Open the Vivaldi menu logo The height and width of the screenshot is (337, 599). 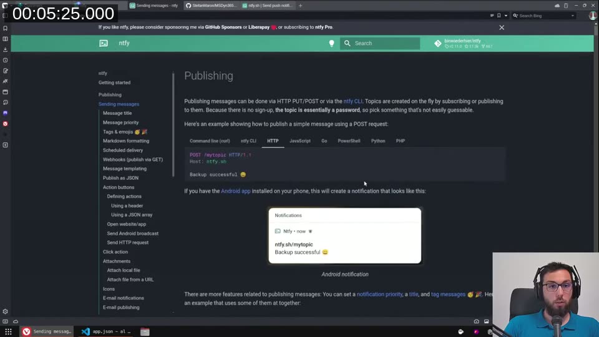pyautogui.click(x=5, y=6)
